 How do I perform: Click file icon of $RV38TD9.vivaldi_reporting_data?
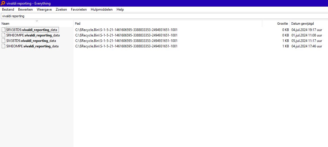[3, 30]
